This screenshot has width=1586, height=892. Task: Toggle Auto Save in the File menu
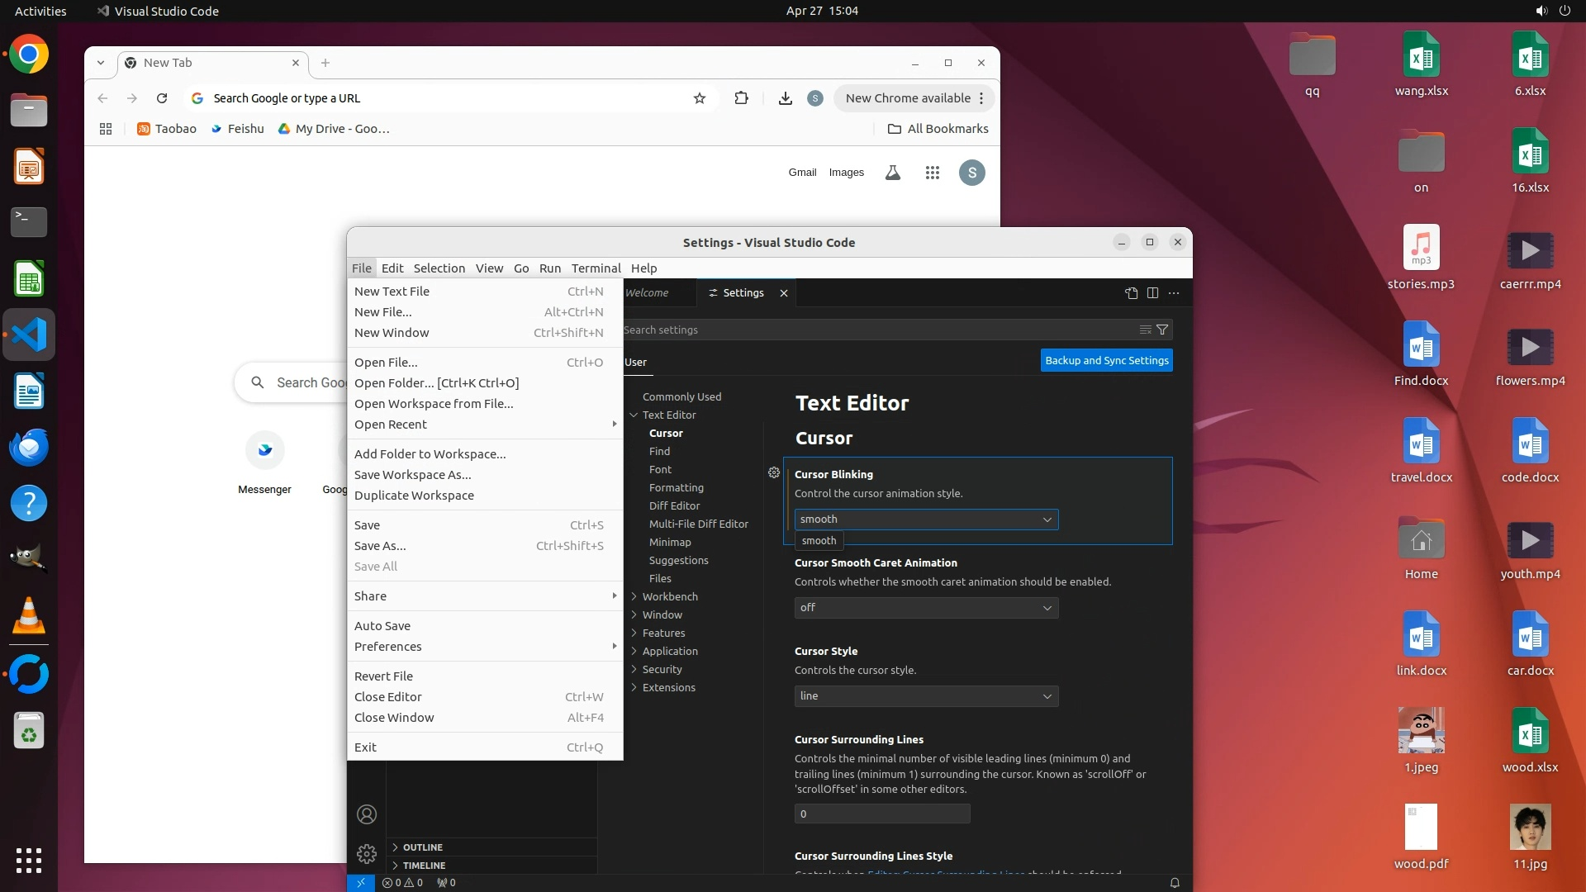coord(382,626)
